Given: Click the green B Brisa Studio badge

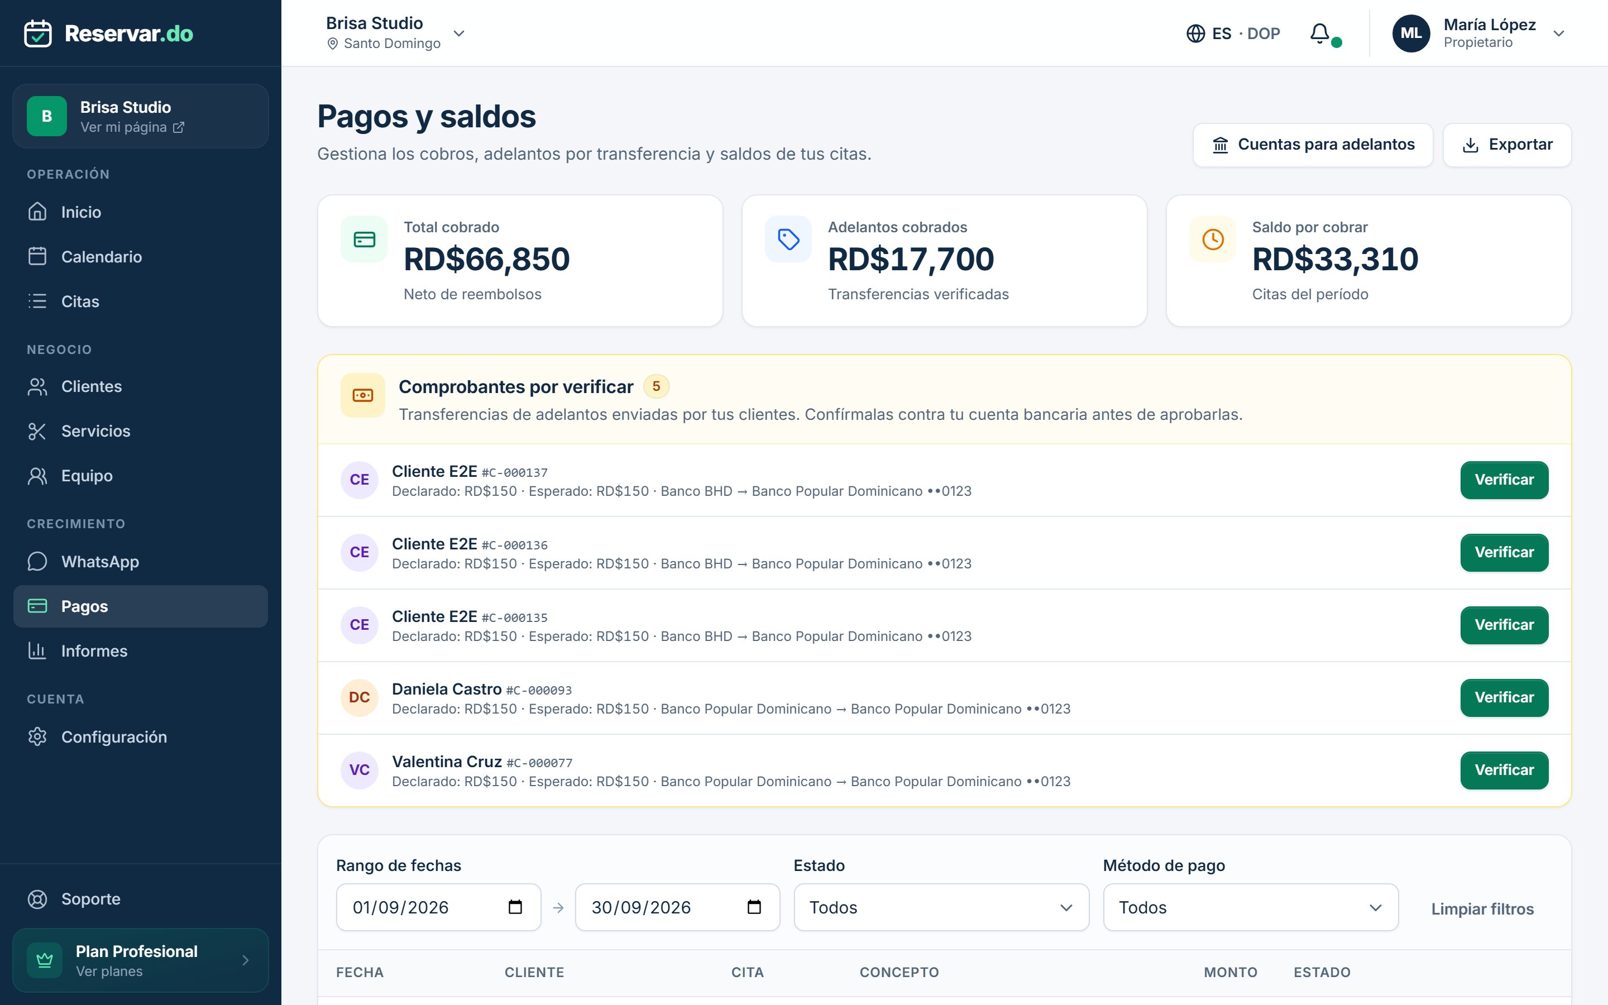Looking at the screenshot, I should [x=46, y=116].
